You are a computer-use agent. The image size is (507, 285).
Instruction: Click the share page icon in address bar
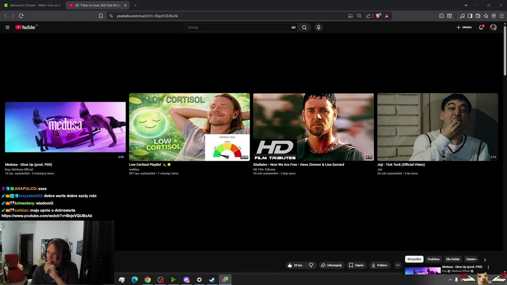(x=368, y=16)
